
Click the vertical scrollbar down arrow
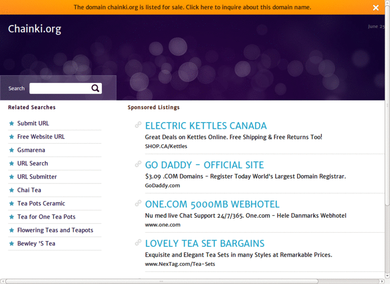point(388,276)
